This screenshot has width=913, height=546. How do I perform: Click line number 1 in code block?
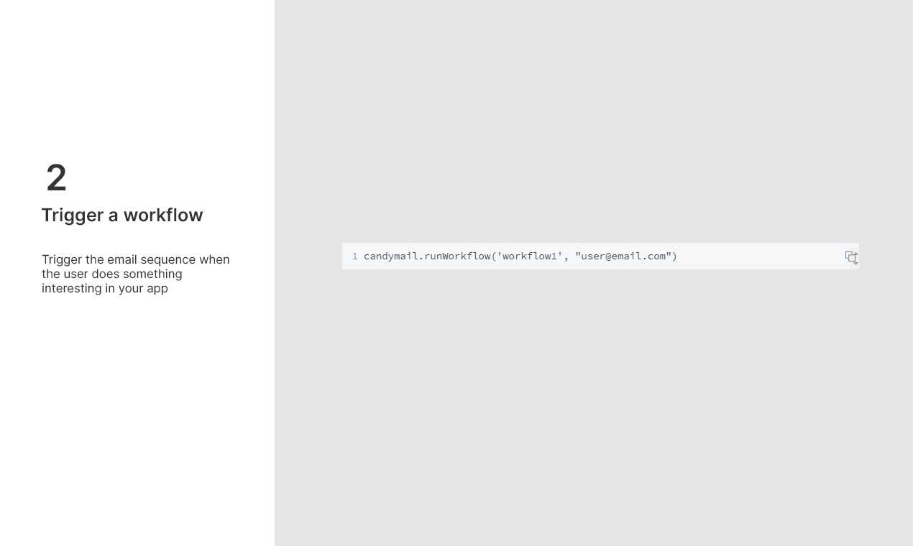(x=354, y=256)
